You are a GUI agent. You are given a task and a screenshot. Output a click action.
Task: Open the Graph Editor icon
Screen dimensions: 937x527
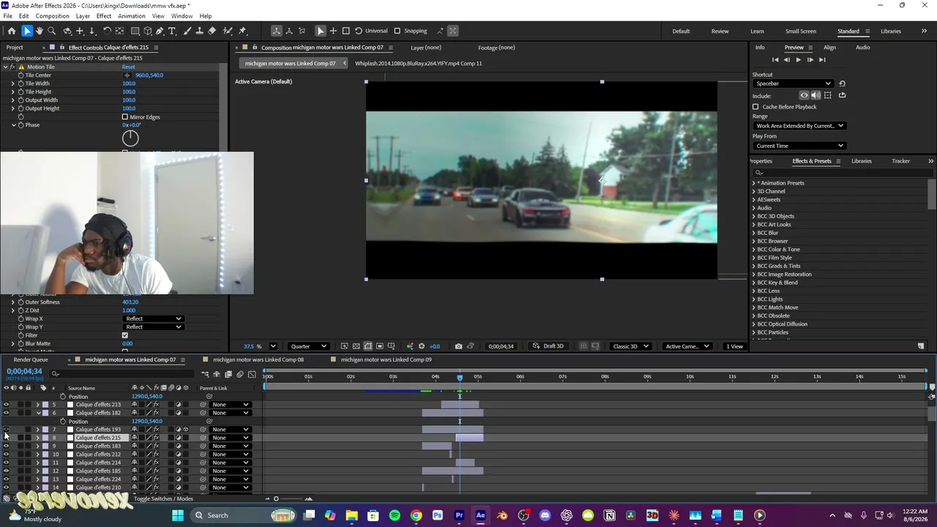click(252, 374)
